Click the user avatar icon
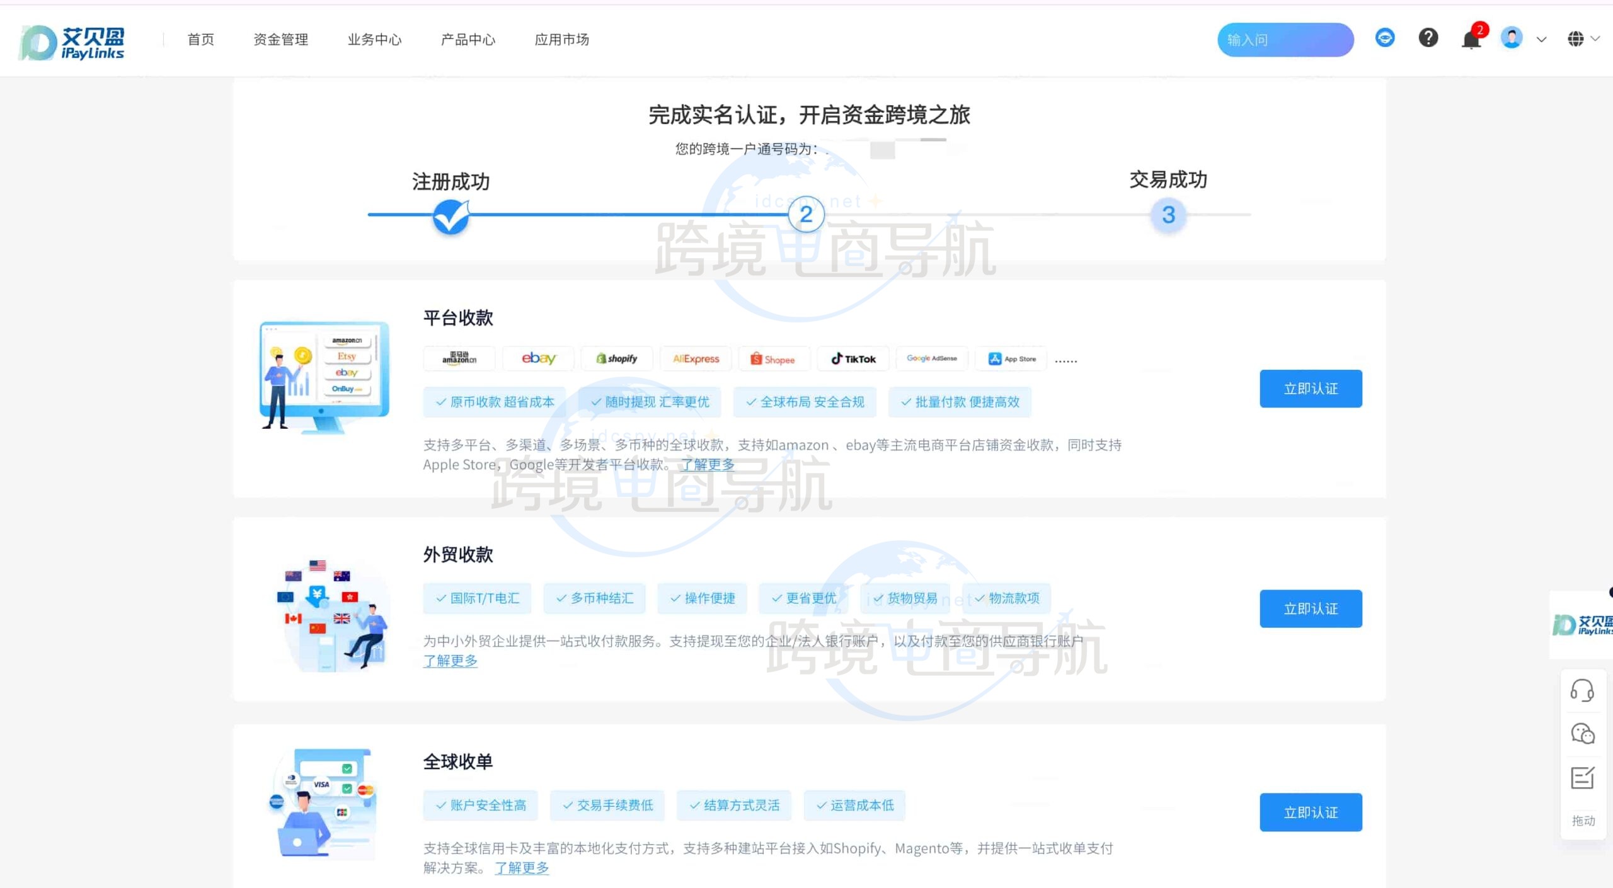This screenshot has height=888, width=1613. 1512,38
